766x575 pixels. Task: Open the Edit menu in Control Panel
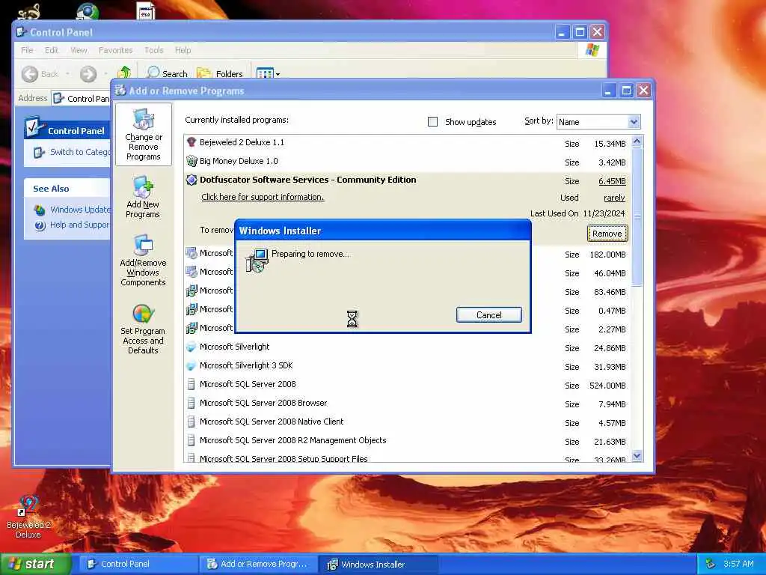click(52, 50)
